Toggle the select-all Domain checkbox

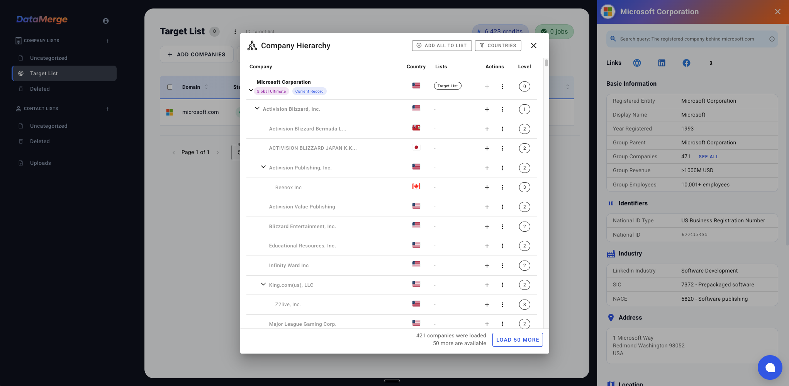pos(170,87)
